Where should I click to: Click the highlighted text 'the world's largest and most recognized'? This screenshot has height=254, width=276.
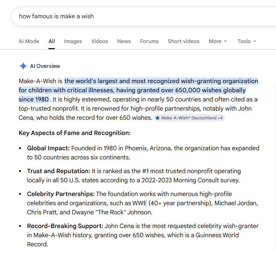pyautogui.click(x=122, y=81)
